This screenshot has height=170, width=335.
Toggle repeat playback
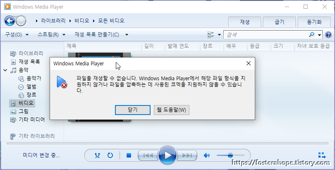[x=110, y=155]
